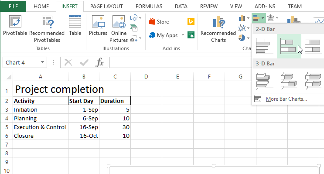This screenshot has width=324, height=174.
Task: Switch to the TEAM tab
Action: pos(295,7)
